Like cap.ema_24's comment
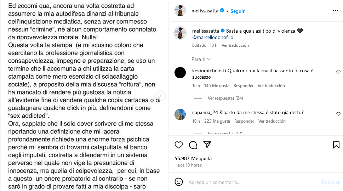The width and height of the screenshot is (343, 191). tap(338, 114)
